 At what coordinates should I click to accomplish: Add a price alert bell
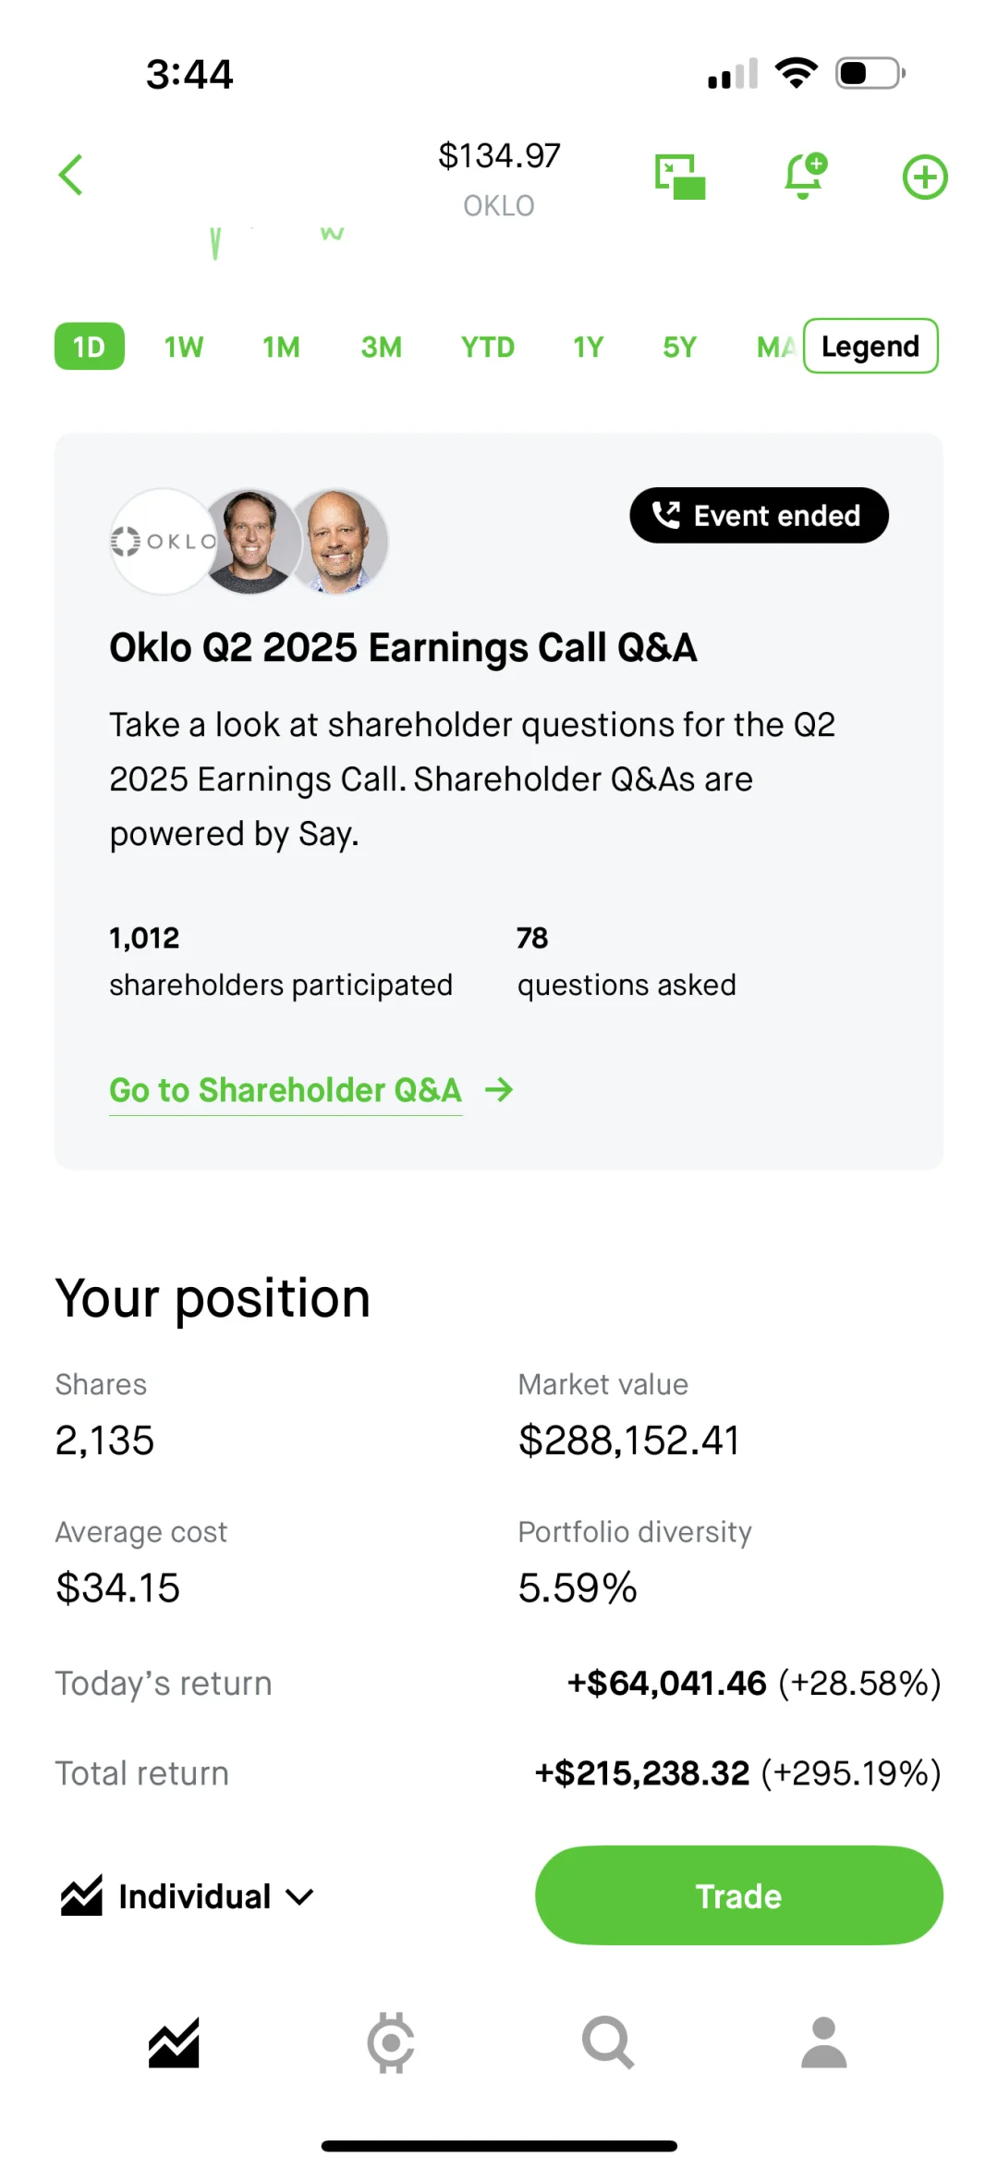click(x=805, y=176)
